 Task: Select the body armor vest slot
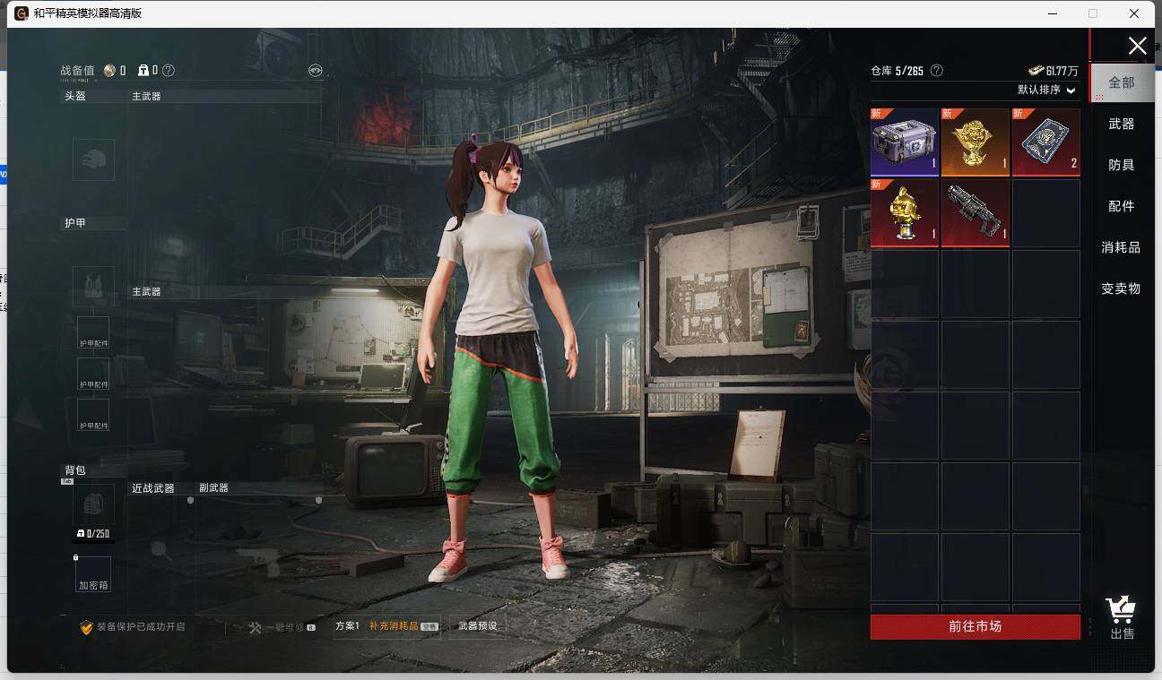pos(93,287)
